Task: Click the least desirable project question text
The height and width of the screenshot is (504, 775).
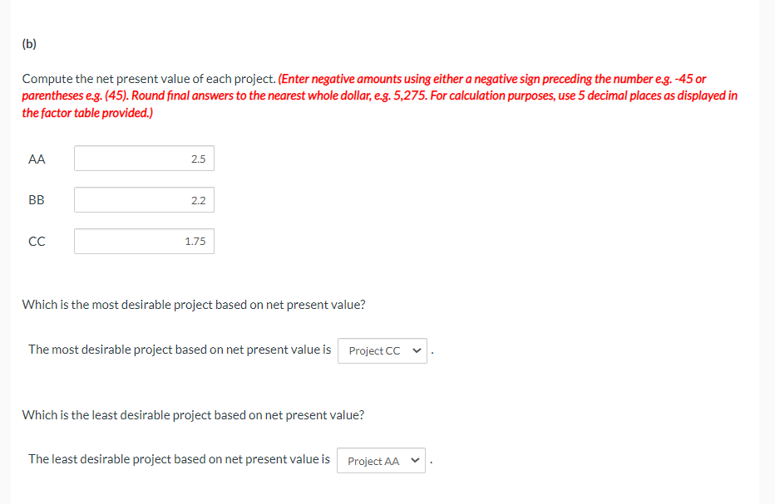Action: coord(194,414)
